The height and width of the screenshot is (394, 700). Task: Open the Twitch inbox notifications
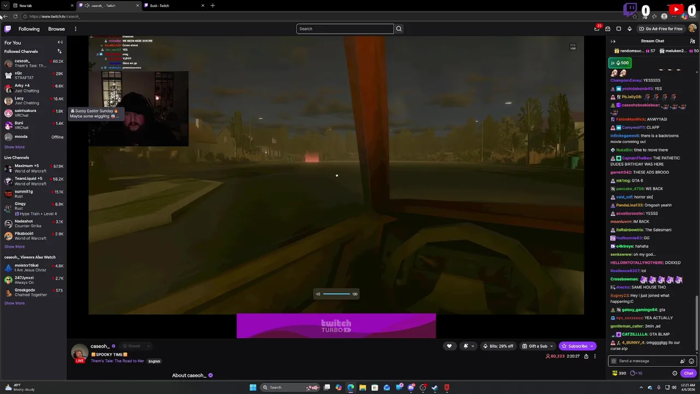608,28
